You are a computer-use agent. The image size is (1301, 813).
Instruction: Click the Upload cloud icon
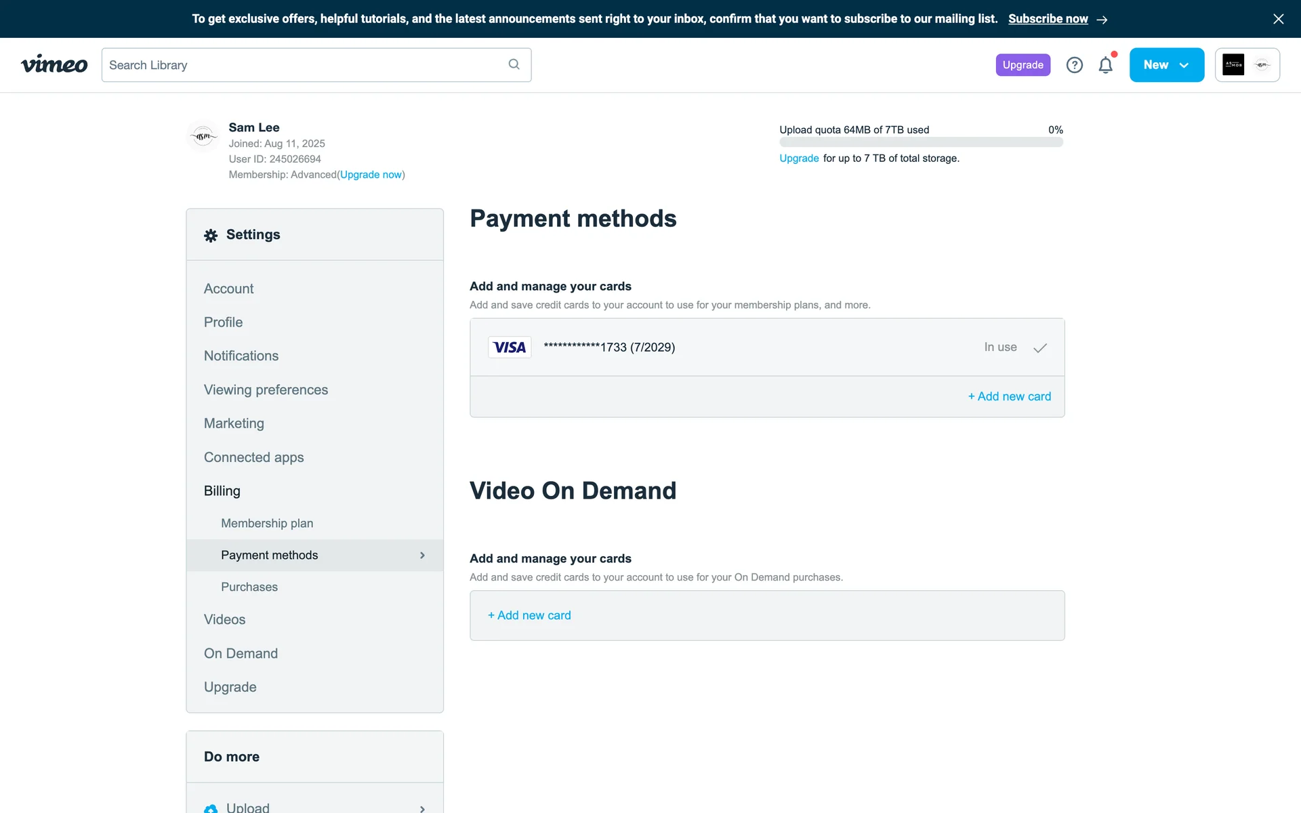211,808
